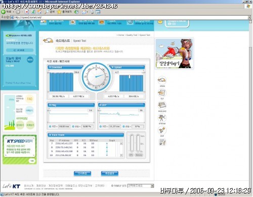Open the Mail toolbar icon
The width and height of the screenshot is (253, 197).
coord(83,12)
